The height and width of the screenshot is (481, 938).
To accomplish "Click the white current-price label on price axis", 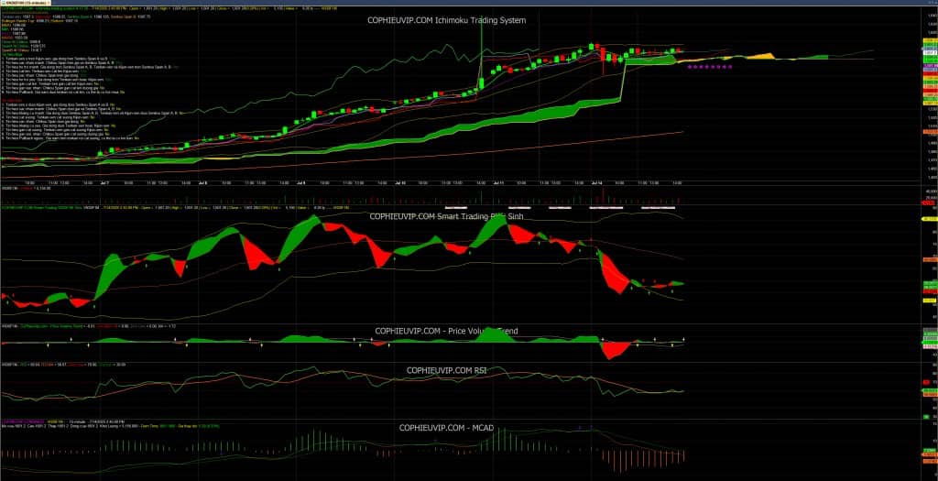I will coord(930,52).
